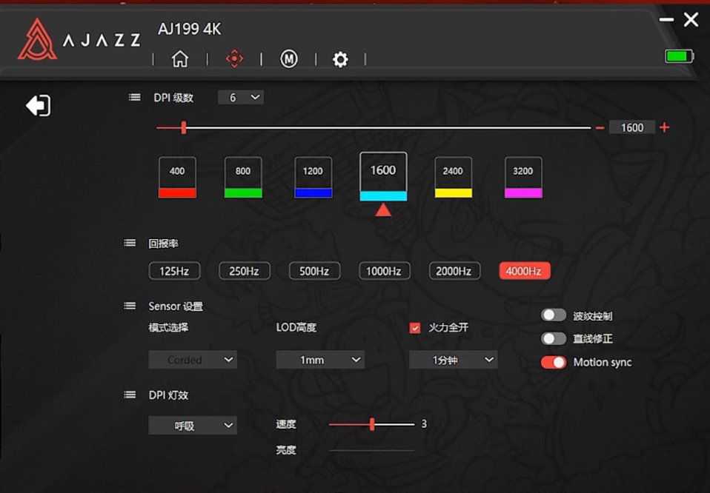This screenshot has height=493, width=710.
Task: Turn off the Motion sync switch
Action: point(554,362)
